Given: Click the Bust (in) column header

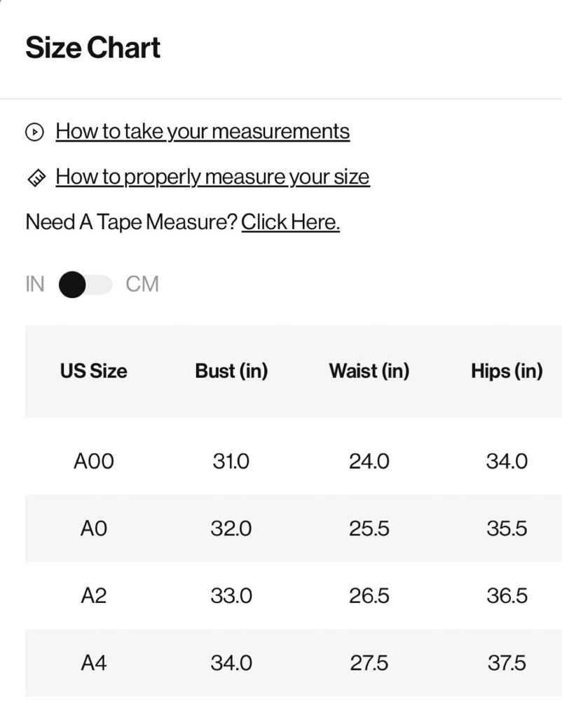Looking at the screenshot, I should (x=231, y=371).
